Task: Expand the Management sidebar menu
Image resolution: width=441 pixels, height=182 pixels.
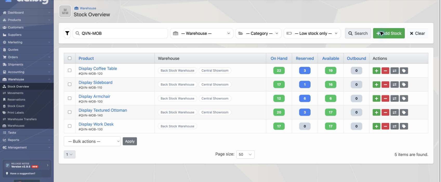Action: [27, 147]
